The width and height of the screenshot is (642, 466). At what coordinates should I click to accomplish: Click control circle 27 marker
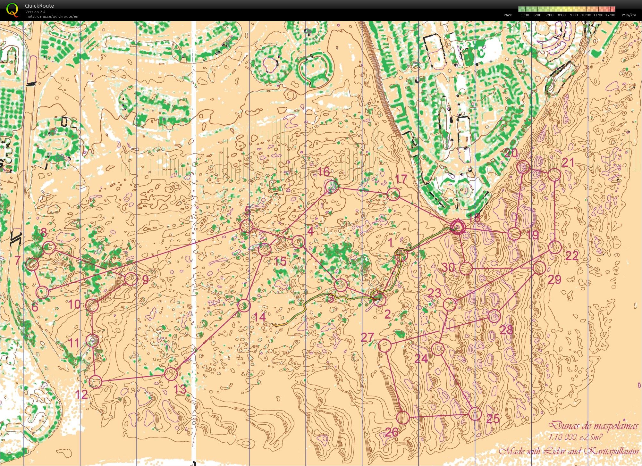pos(385,345)
